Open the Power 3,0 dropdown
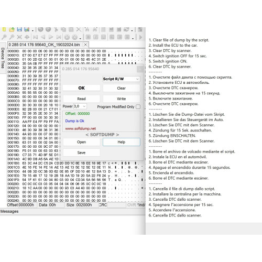 (x=80, y=106)
